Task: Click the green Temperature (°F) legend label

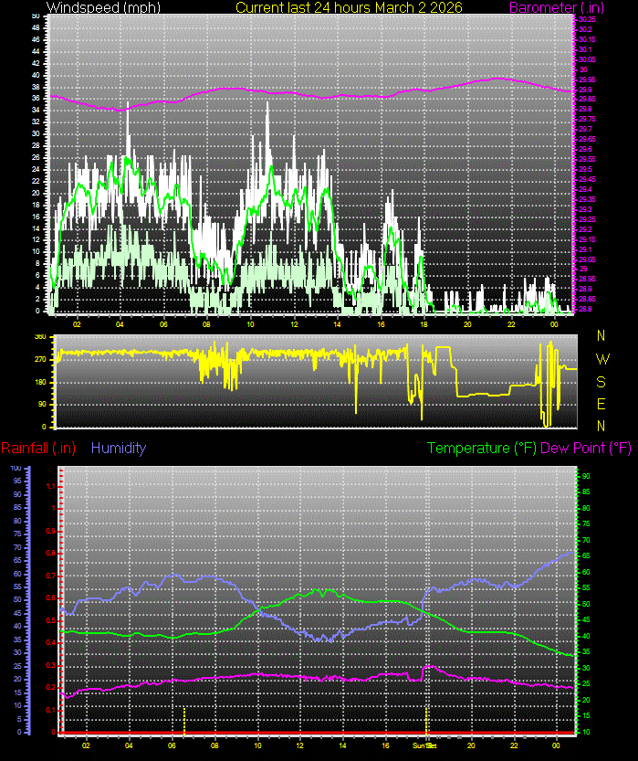Action: pyautogui.click(x=482, y=448)
